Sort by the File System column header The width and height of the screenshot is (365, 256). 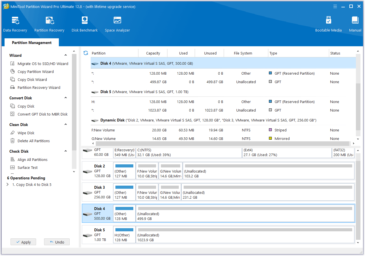coord(246,53)
